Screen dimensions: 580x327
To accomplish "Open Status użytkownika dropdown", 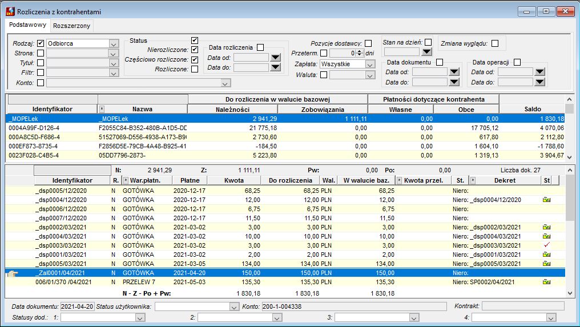I will (x=234, y=306).
